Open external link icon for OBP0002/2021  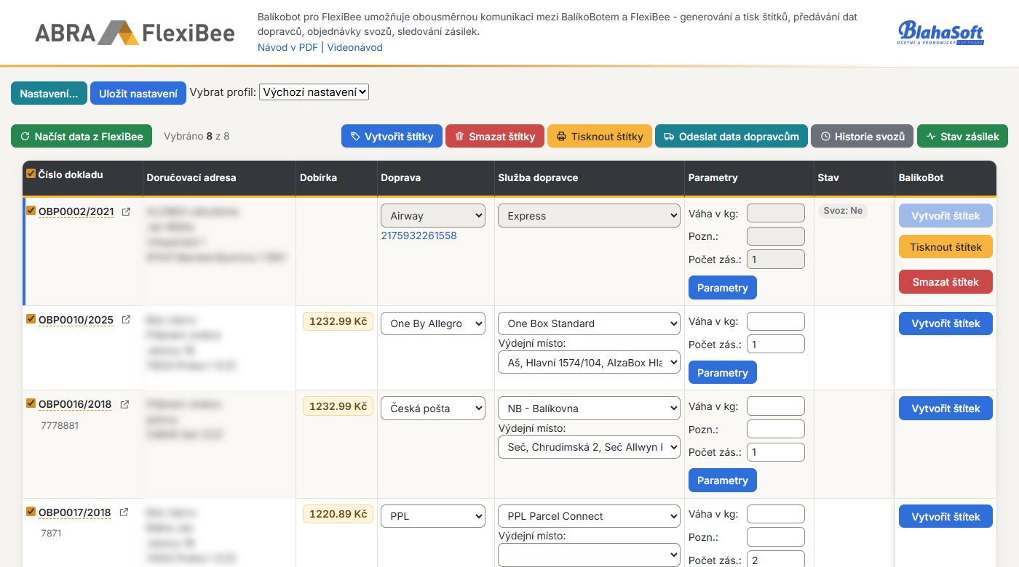[126, 212]
